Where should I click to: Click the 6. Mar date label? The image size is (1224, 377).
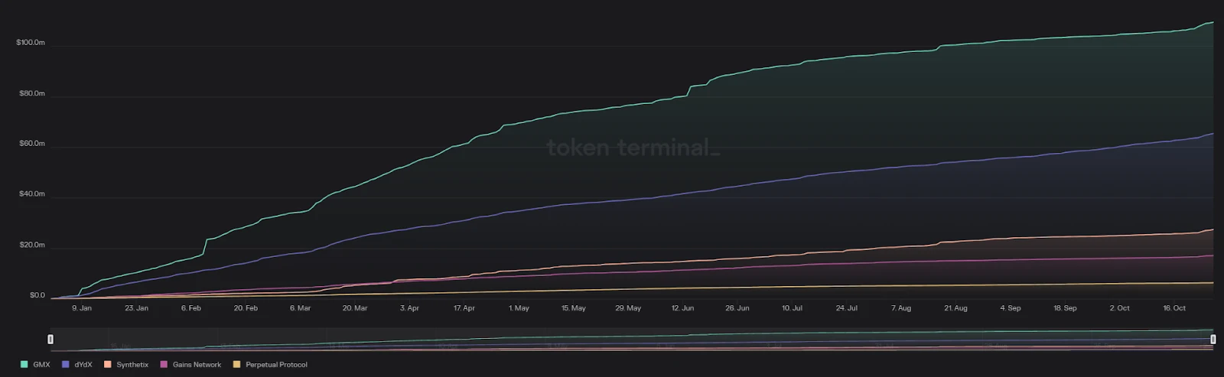pyautogui.click(x=301, y=308)
